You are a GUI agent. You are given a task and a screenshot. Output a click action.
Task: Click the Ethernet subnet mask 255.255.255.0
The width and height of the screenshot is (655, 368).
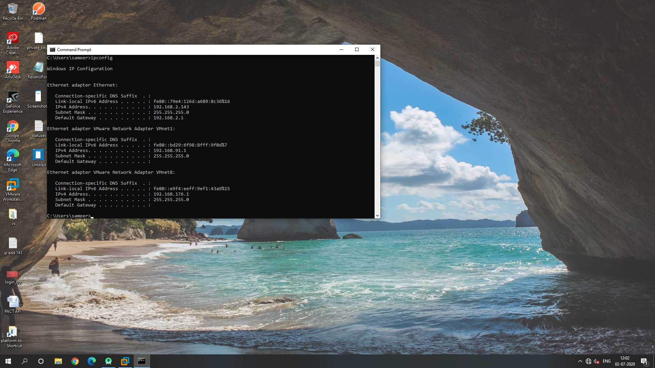(x=171, y=112)
